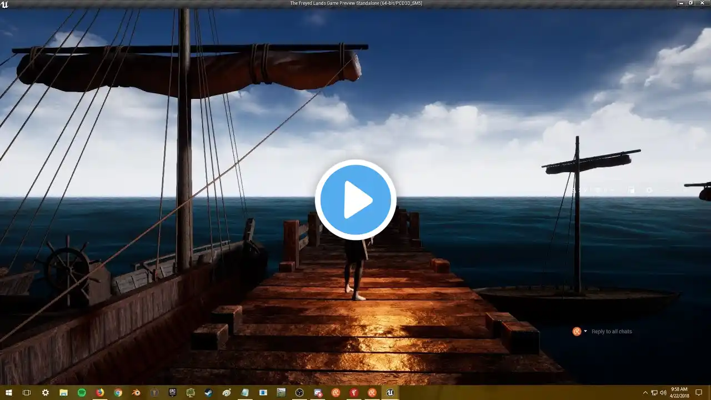
Task: Open Steam from the taskbar
Action: pos(209,393)
